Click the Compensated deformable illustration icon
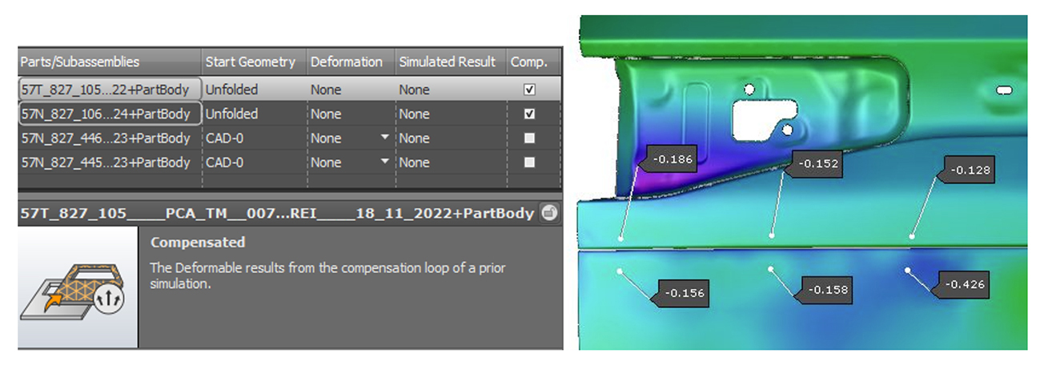The height and width of the screenshot is (365, 1040). pos(78,289)
